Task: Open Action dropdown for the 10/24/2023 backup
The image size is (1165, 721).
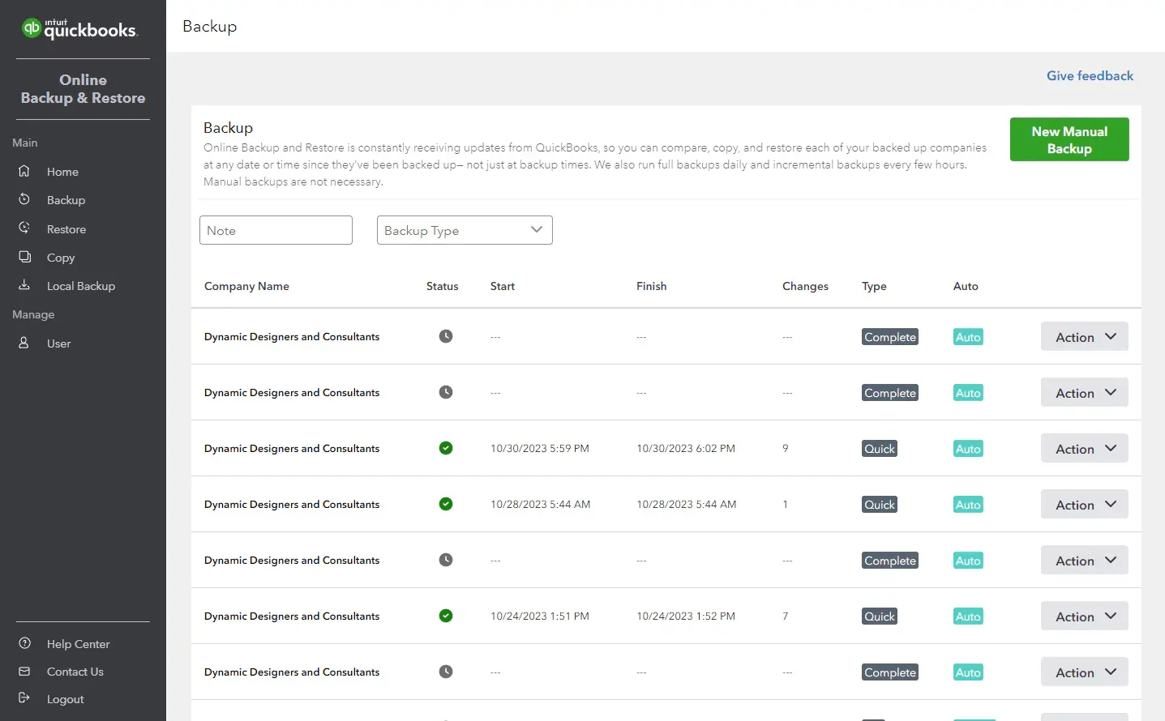Action: [1085, 616]
